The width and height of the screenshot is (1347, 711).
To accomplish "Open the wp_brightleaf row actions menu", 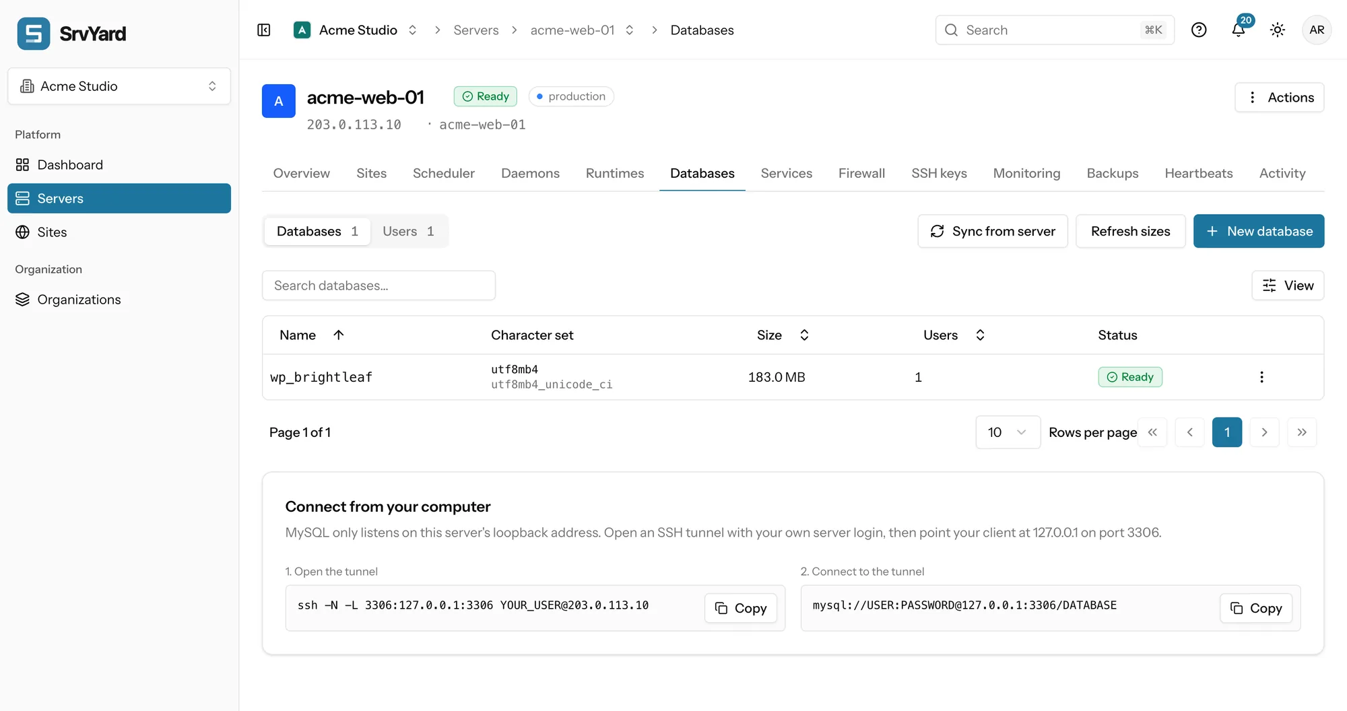I will point(1261,377).
